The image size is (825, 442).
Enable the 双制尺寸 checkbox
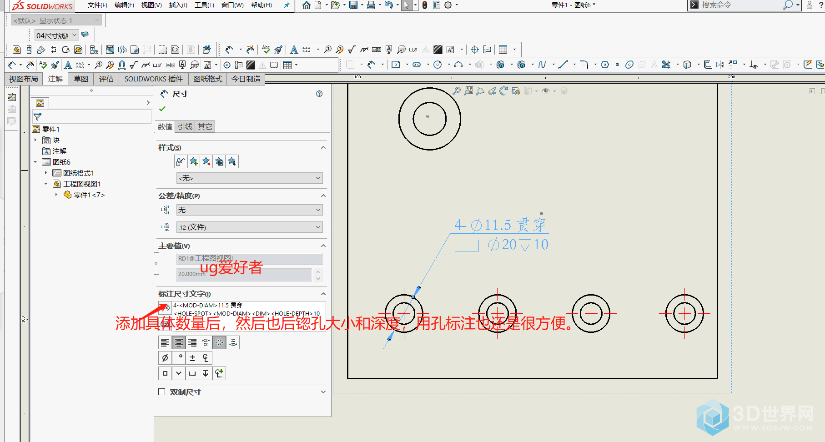161,392
